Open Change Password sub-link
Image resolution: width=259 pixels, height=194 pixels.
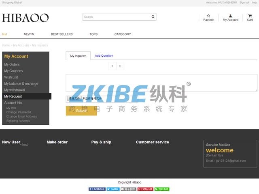[x=19, y=112]
